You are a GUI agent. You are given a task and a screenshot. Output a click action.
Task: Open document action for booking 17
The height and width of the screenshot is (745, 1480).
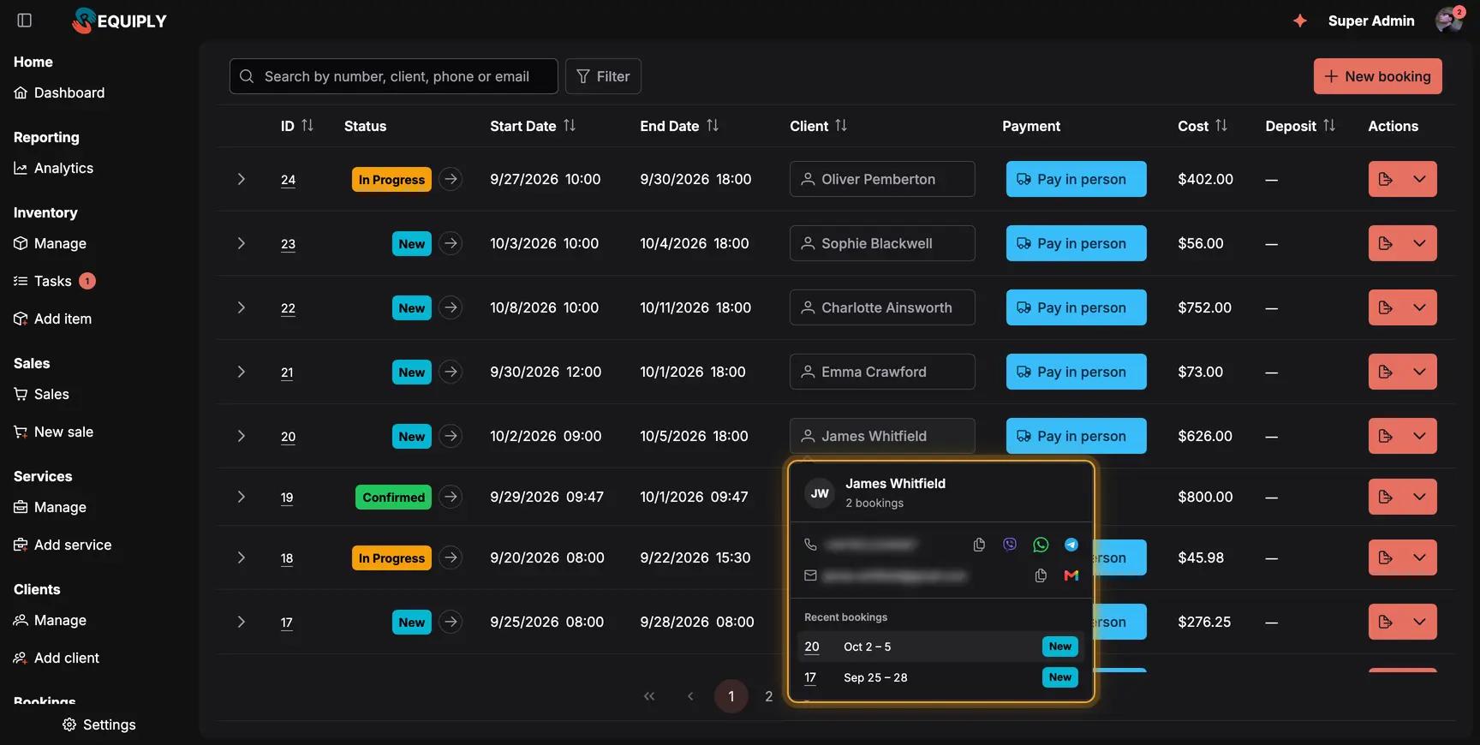[x=1385, y=622]
